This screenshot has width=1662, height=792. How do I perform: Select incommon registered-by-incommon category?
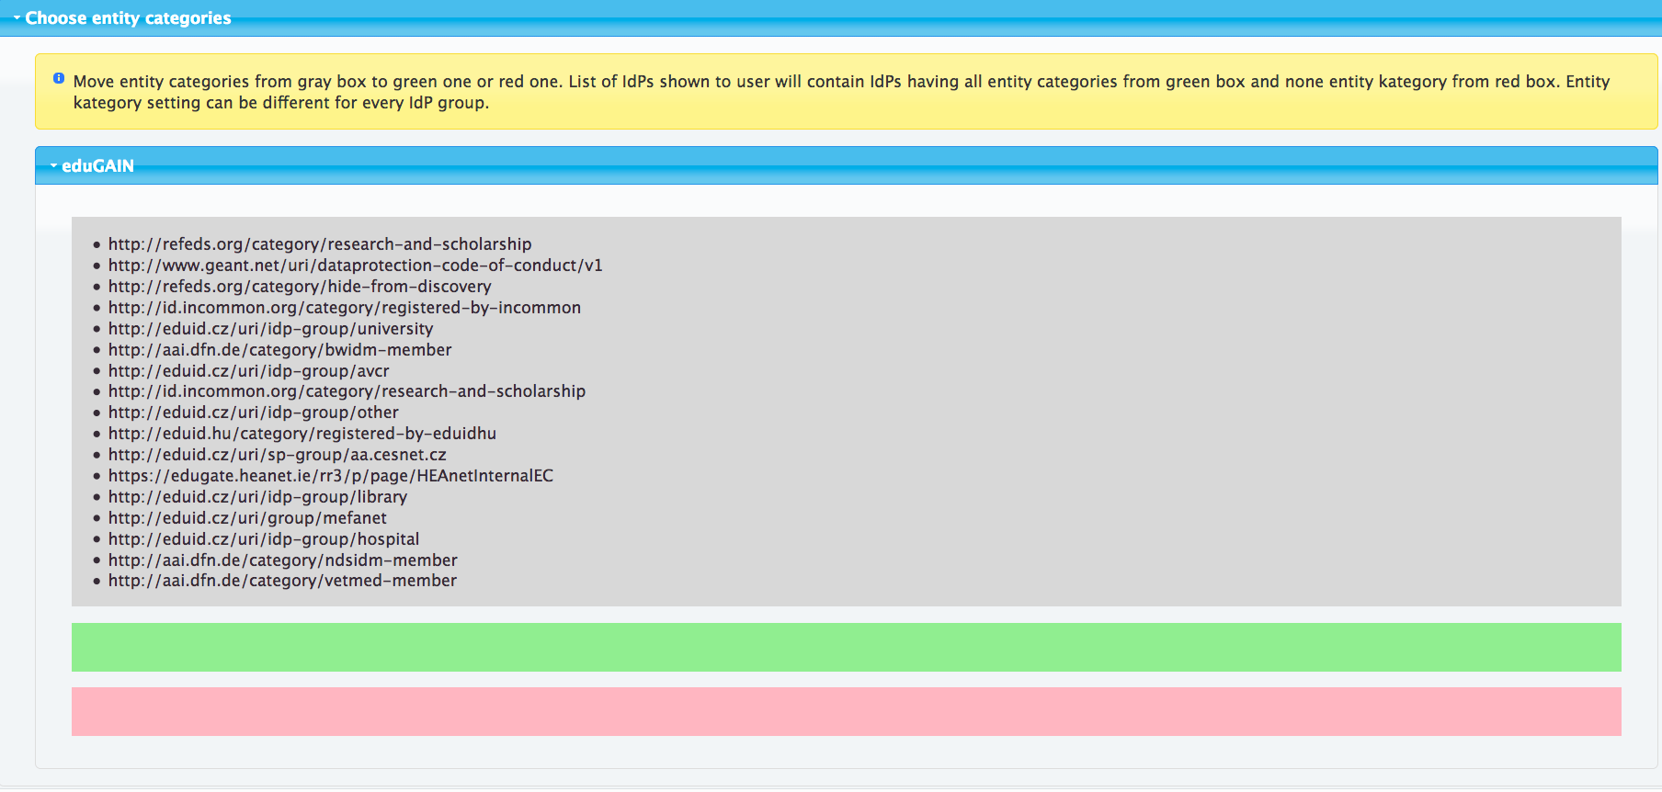(344, 308)
